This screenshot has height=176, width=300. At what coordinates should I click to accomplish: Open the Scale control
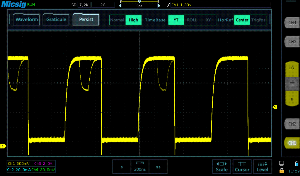pyautogui.click(x=221, y=167)
